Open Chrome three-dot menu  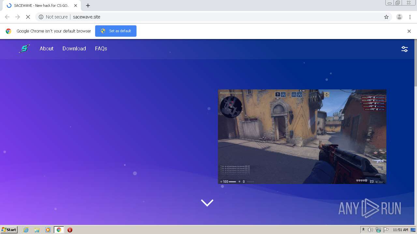point(410,17)
